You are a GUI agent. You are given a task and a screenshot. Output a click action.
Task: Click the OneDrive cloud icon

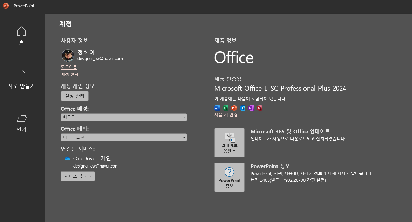coord(67,159)
